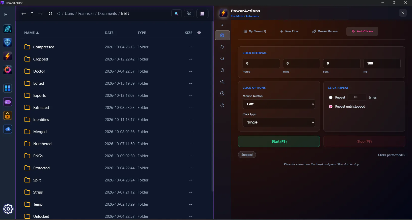Click the Start (F8) button
This screenshot has width=412, height=220.
(279, 141)
